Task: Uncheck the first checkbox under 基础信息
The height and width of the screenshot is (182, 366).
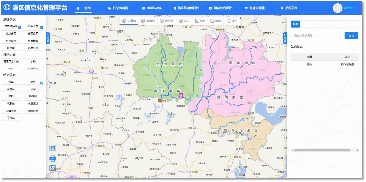Action: click(x=20, y=27)
